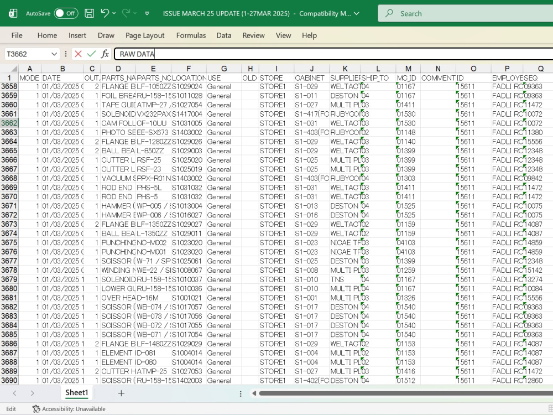Click cell S1031005 in row 3662
Image resolution: width=553 pixels, height=415 pixels.
(x=189, y=123)
